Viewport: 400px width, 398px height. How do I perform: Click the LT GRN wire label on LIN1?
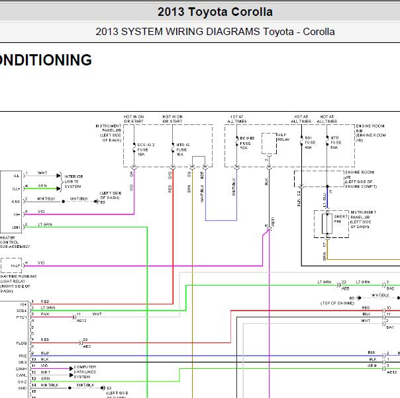(x=45, y=224)
